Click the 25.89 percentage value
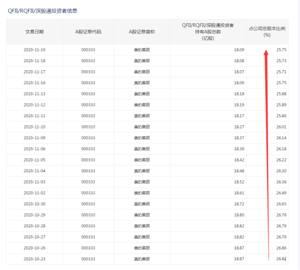Viewport: 300px width, 270px height. pyautogui.click(x=281, y=105)
